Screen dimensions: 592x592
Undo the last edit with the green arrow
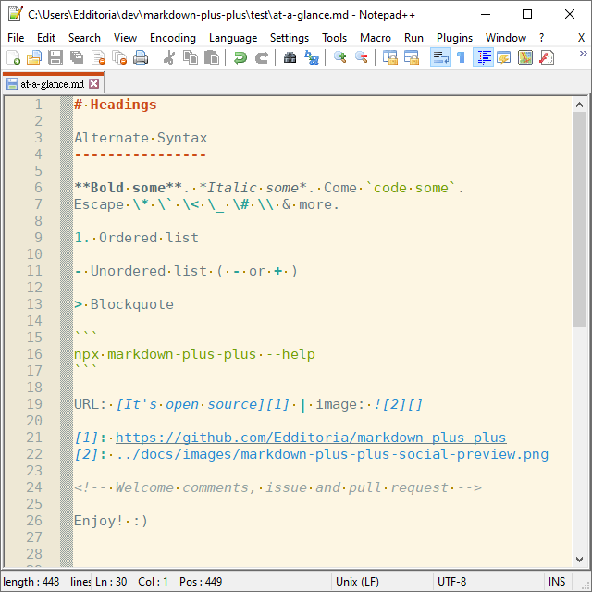click(x=240, y=57)
